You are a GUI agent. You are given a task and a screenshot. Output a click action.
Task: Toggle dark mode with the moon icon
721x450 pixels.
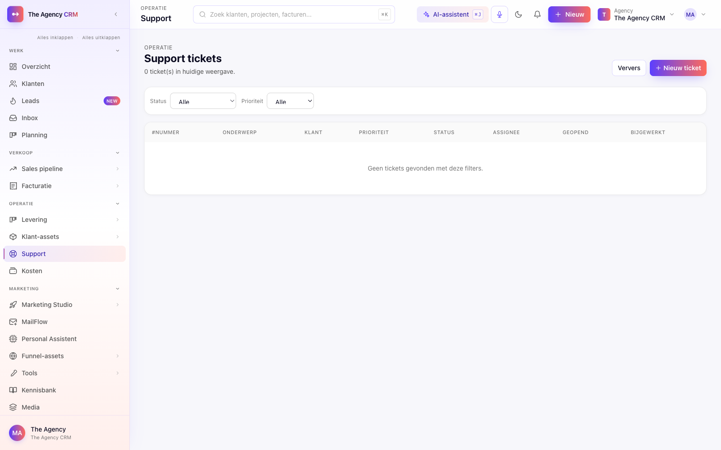point(518,14)
